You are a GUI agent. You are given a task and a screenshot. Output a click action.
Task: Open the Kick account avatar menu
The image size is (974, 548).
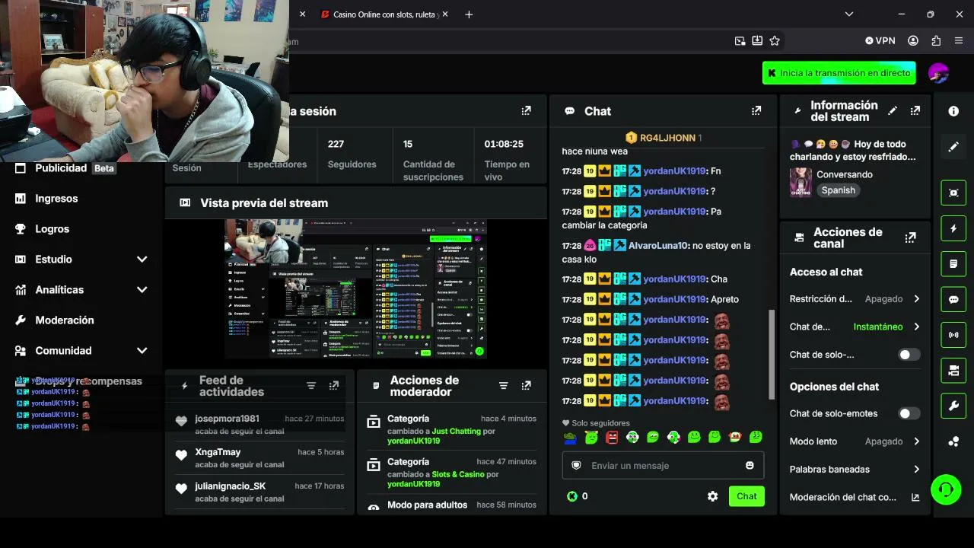tap(938, 73)
